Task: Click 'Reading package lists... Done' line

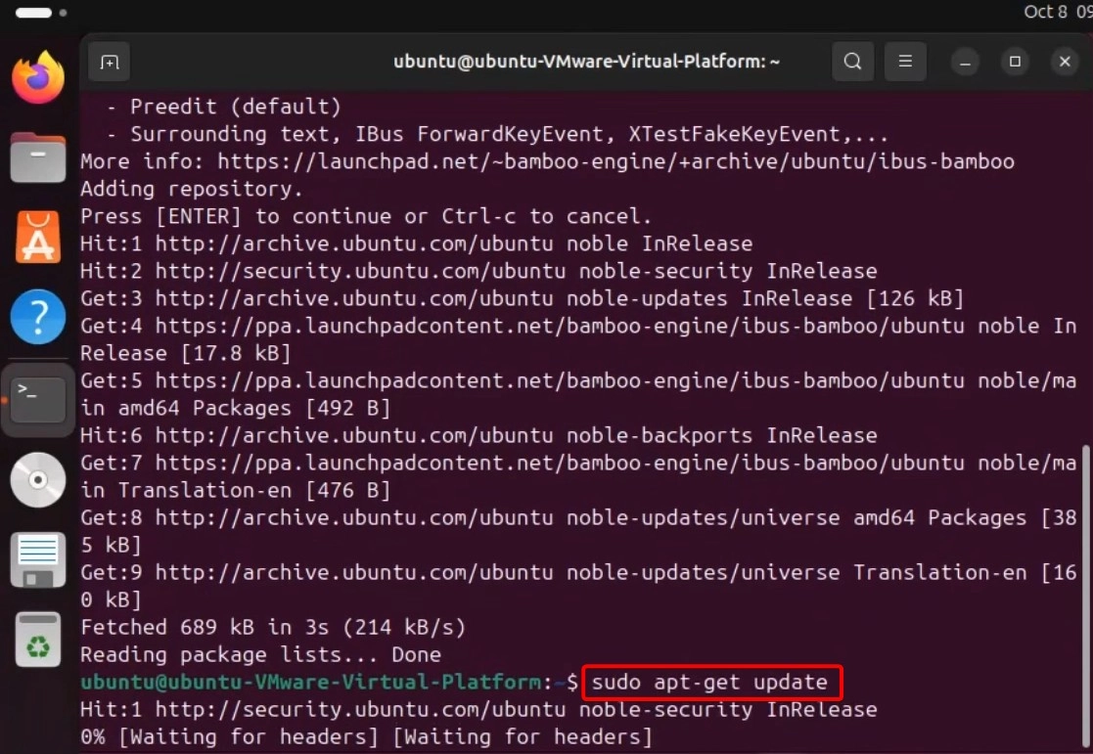Action: point(260,655)
